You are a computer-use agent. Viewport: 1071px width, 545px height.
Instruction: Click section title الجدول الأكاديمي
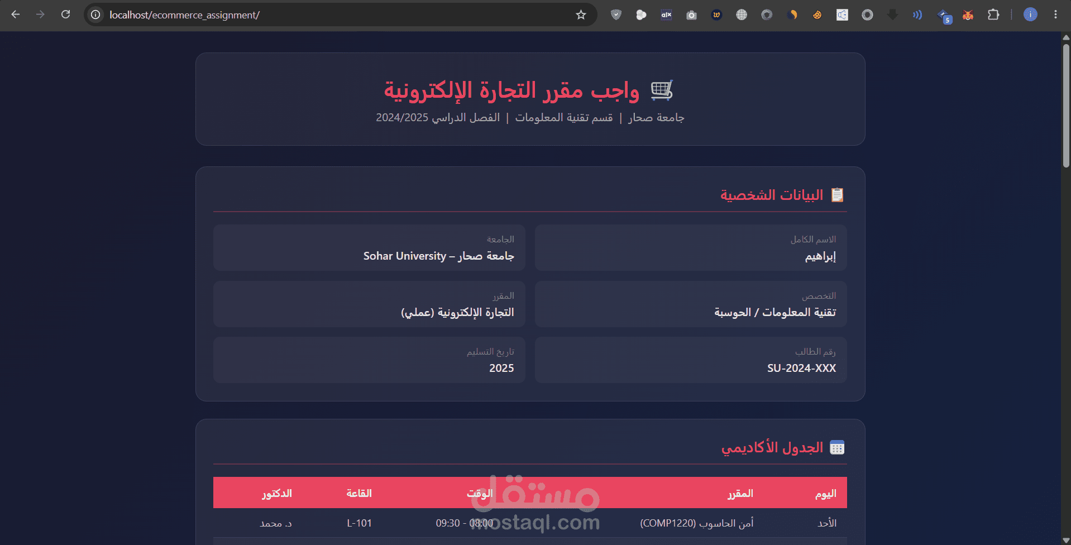point(772,448)
